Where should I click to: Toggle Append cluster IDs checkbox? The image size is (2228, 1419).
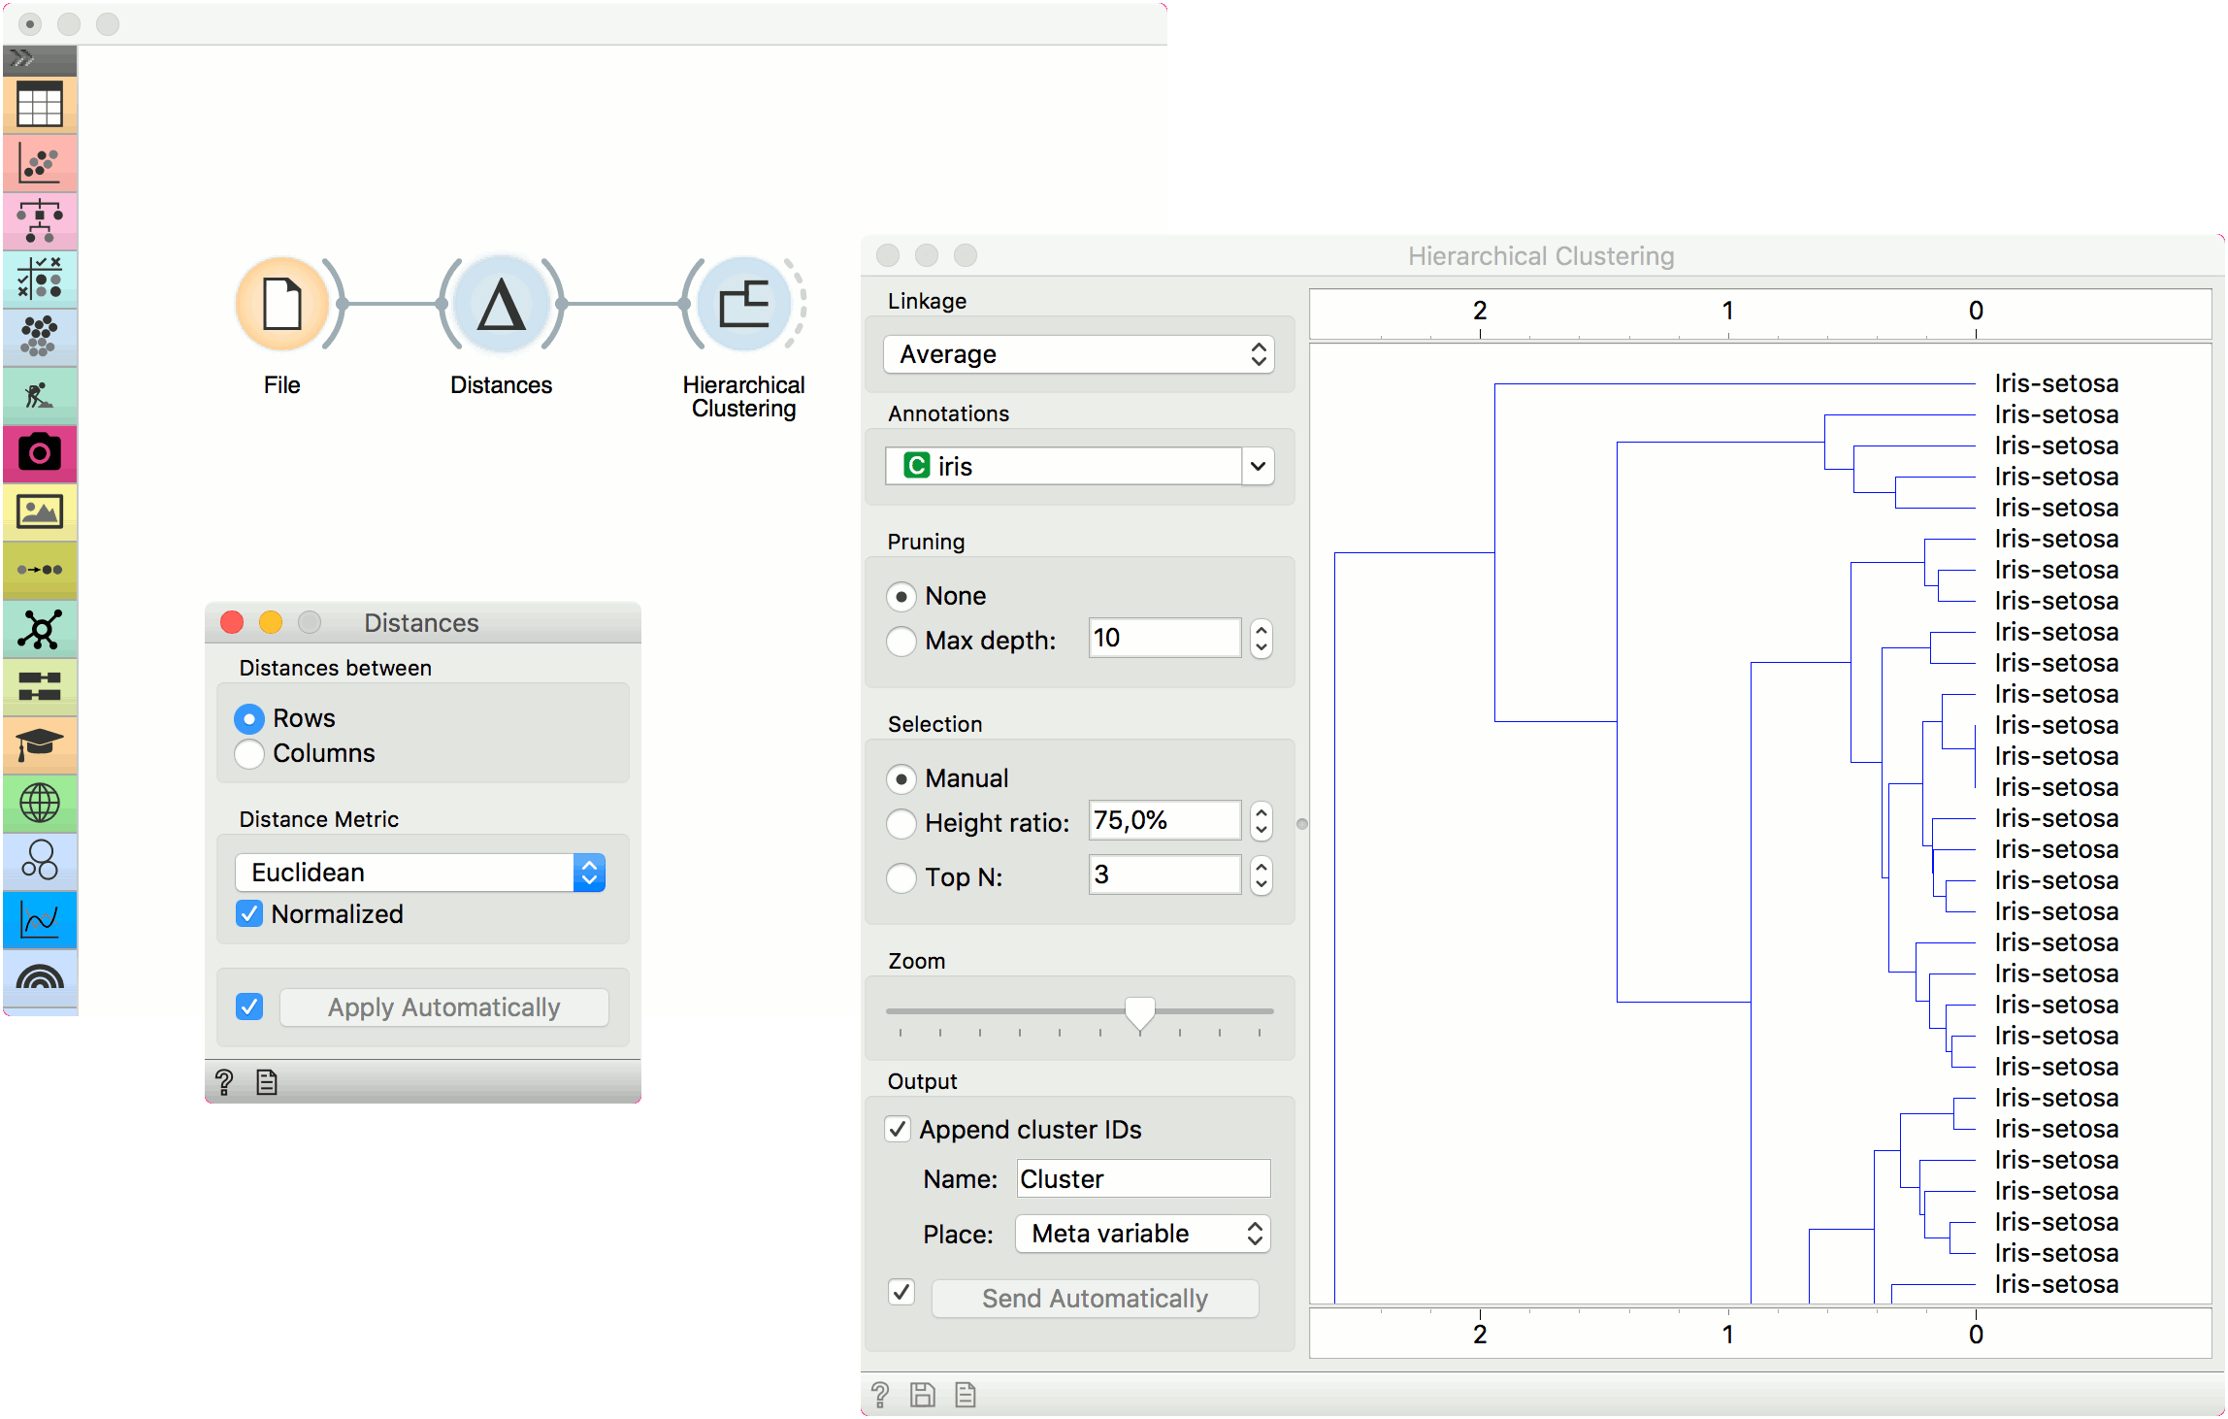[899, 1130]
